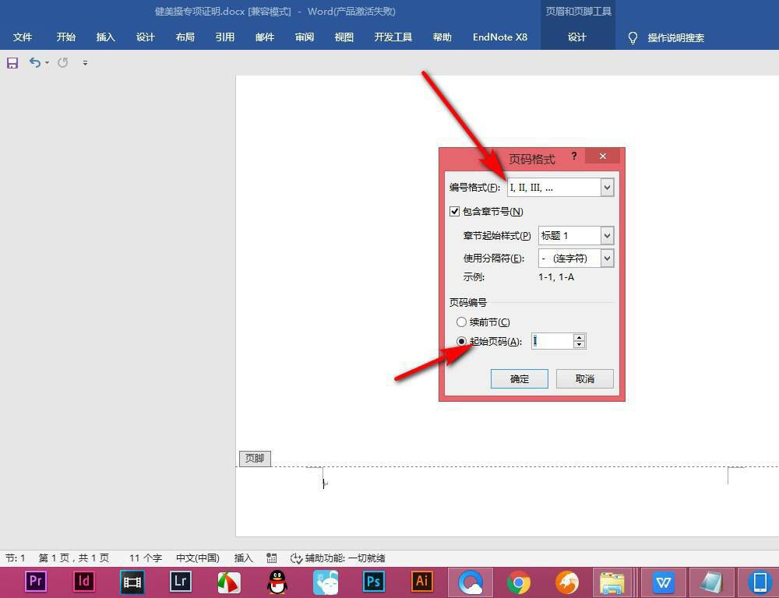The width and height of the screenshot is (779, 598).
Task: Click the Undo icon
Action: [35, 63]
